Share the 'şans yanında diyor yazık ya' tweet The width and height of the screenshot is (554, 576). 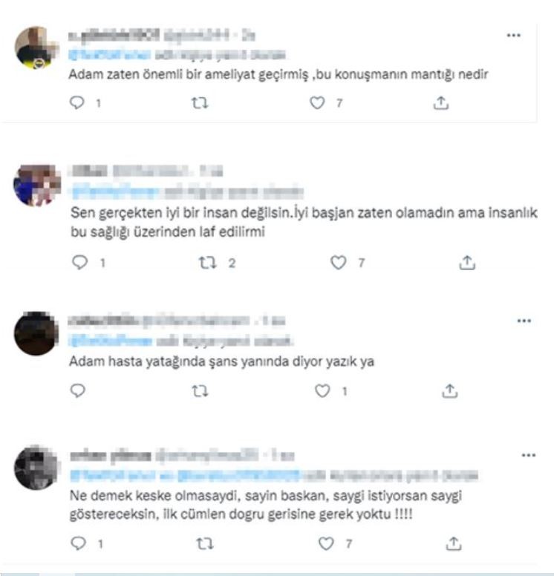point(449,391)
